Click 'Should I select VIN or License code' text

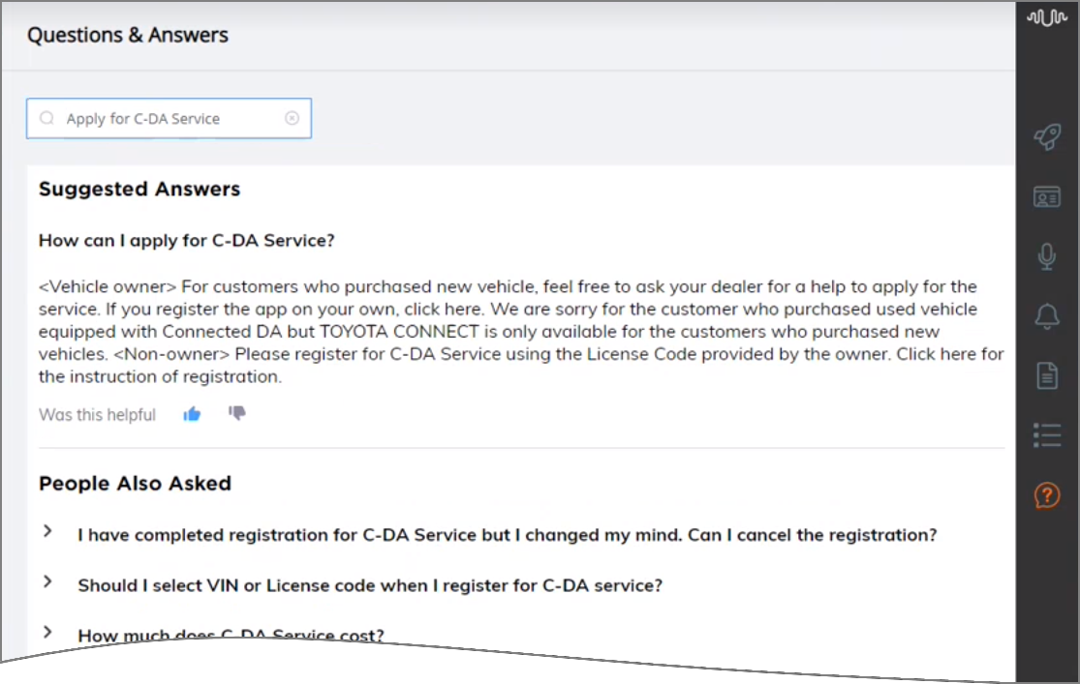pyautogui.click(x=370, y=585)
